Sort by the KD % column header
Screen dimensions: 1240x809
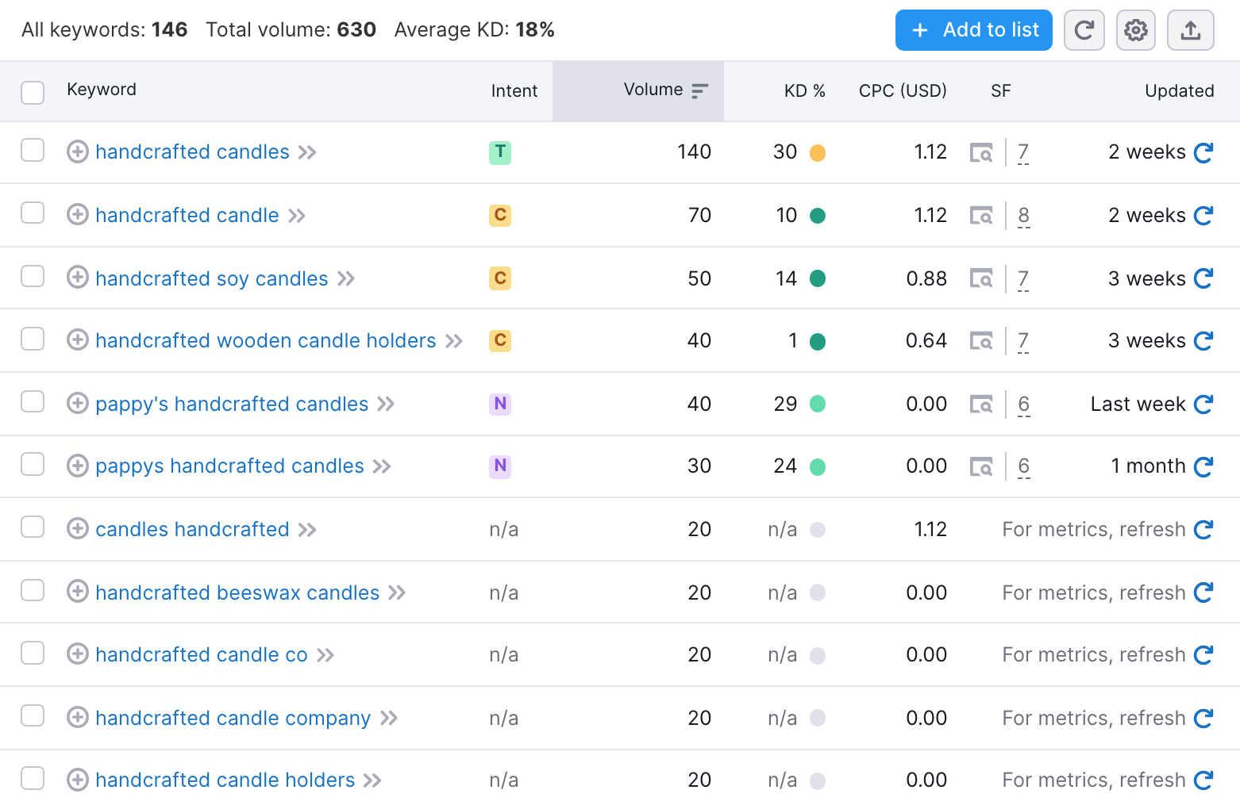click(804, 90)
